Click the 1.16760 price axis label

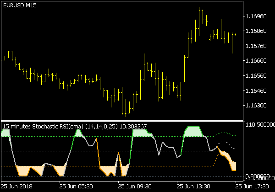coord(256,46)
